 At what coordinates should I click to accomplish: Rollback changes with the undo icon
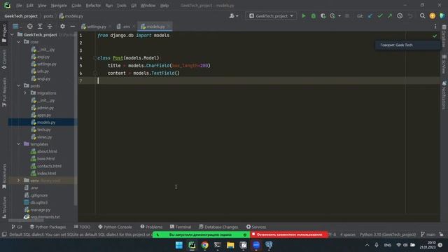[x=410, y=16]
